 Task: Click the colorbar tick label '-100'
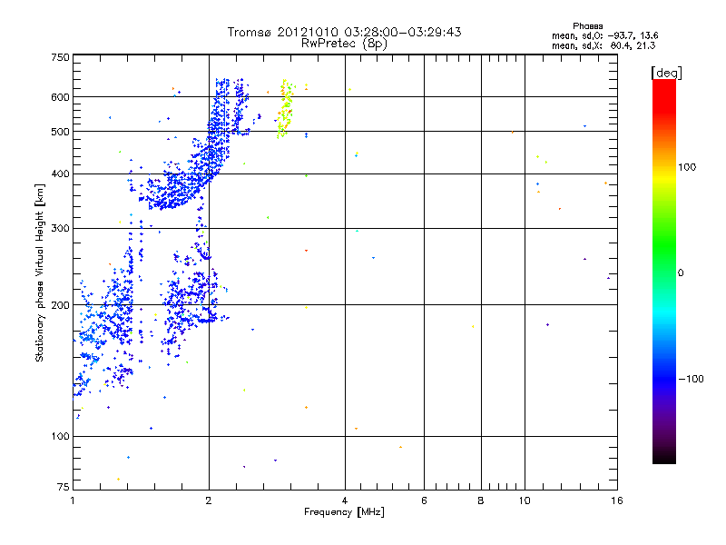[x=691, y=379]
